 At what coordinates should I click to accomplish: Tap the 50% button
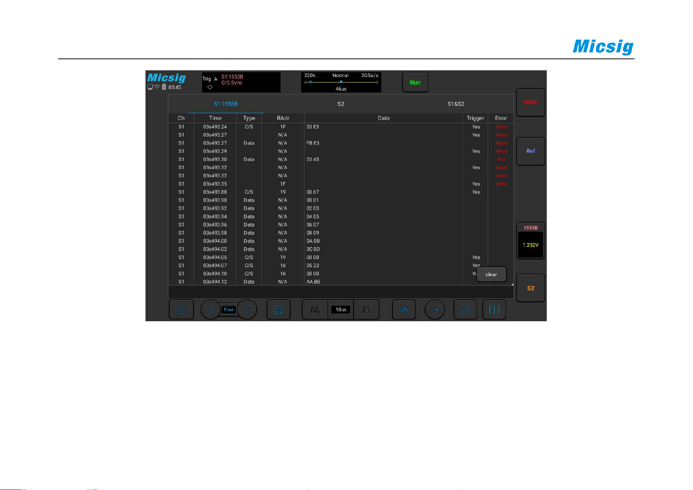click(404, 309)
